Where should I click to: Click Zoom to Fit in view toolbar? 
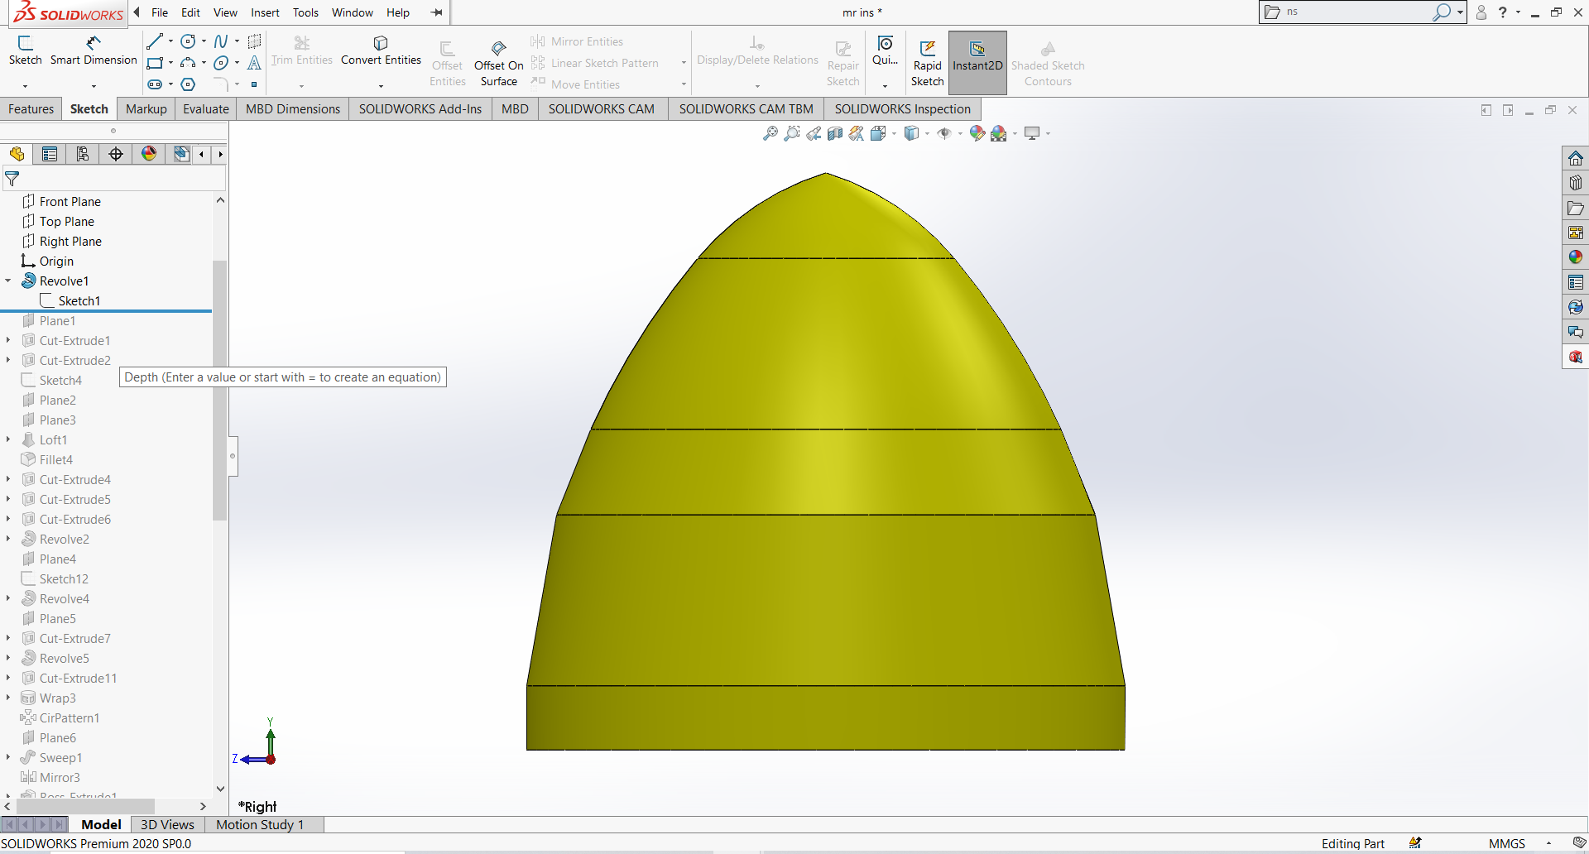pyautogui.click(x=770, y=133)
